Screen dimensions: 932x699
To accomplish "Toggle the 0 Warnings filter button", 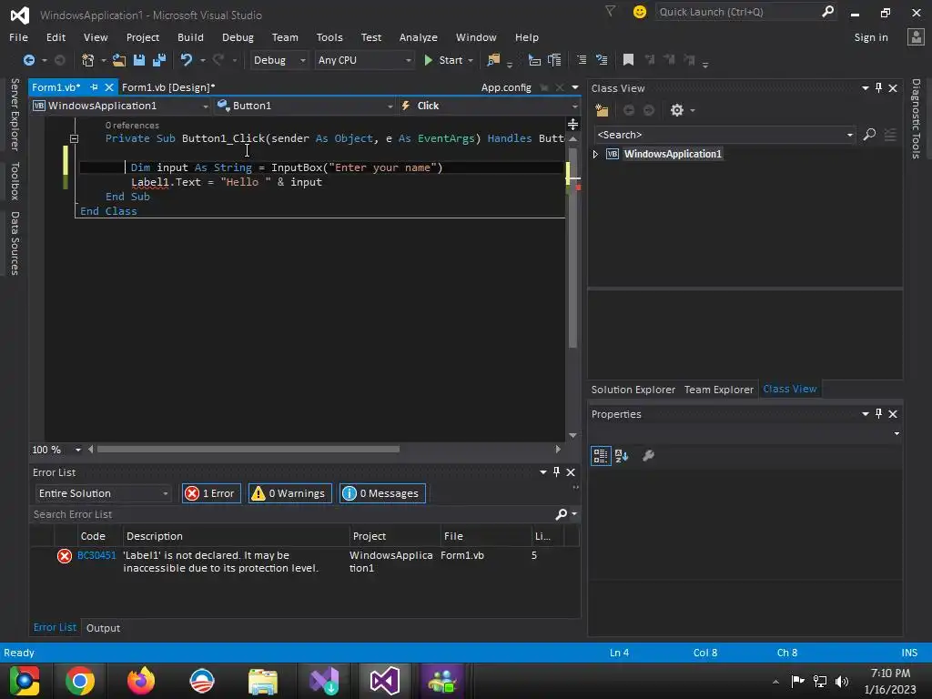I will click(x=289, y=493).
